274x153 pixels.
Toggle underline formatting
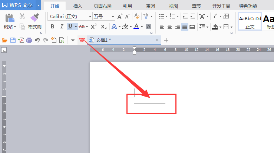(x=70, y=27)
